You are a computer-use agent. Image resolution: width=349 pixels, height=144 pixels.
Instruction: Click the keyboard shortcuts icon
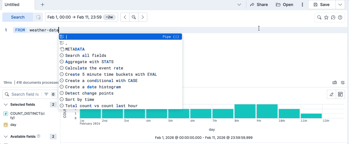pyautogui.click(x=335, y=83)
